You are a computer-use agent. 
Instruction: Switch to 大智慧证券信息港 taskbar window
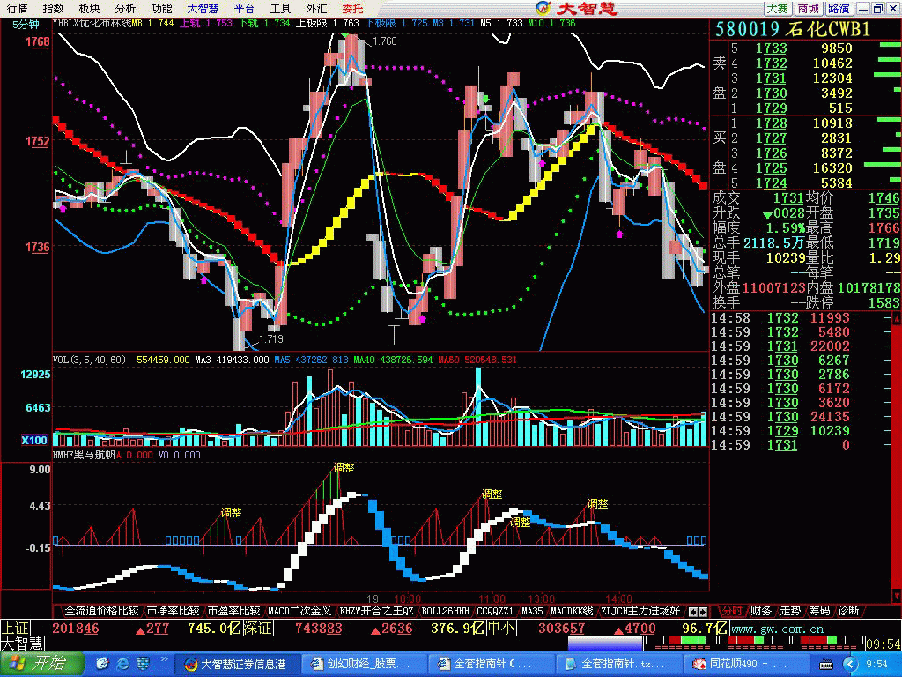(x=236, y=665)
